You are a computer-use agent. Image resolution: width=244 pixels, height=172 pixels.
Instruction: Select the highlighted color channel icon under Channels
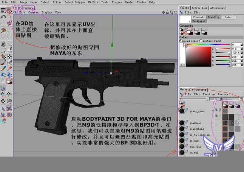point(190,31)
